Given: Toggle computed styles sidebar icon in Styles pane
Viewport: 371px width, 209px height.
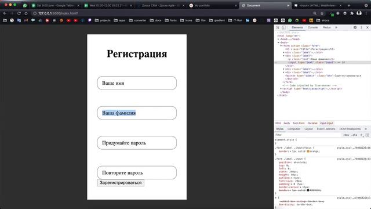Looking at the screenshot, I should (x=367, y=135).
